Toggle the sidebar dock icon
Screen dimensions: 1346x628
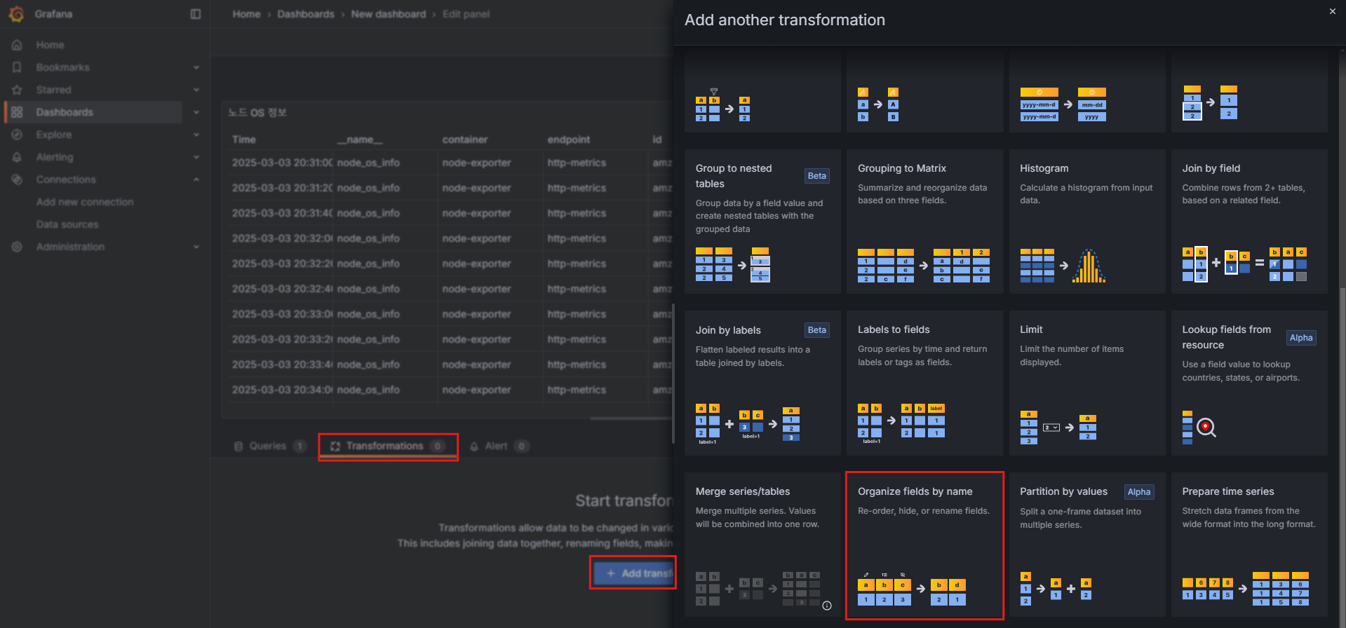click(196, 14)
